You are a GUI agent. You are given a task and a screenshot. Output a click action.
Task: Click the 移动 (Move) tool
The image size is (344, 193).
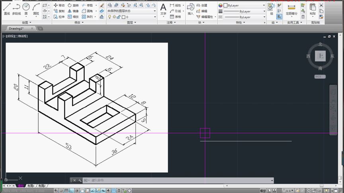pos(59,5)
